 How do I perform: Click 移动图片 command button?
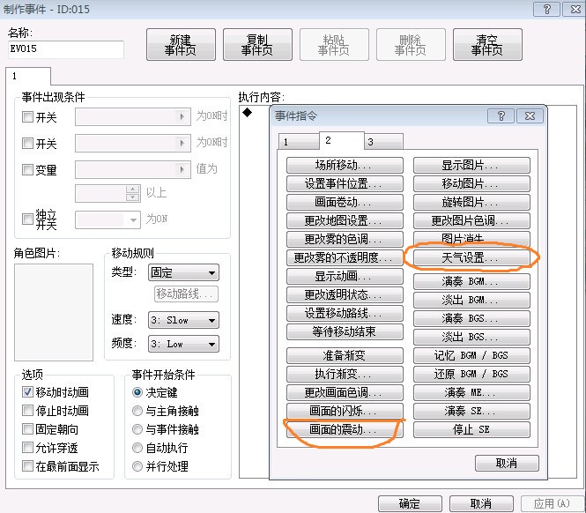pos(471,183)
